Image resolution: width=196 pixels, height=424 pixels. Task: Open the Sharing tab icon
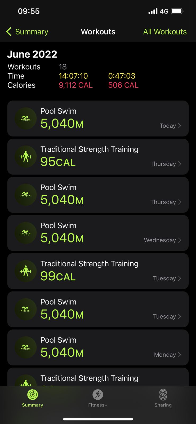coord(163,395)
